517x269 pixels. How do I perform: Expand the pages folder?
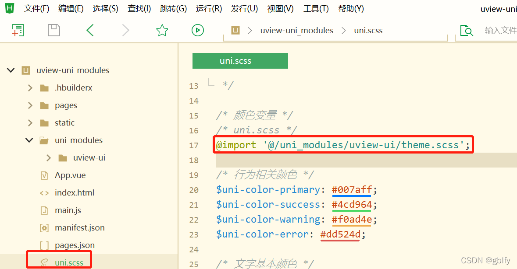30,105
